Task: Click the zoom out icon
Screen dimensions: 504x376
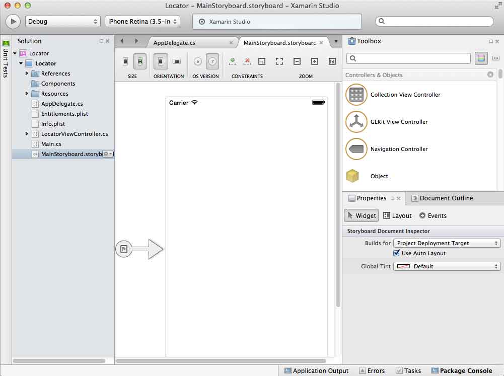Action: (297, 61)
